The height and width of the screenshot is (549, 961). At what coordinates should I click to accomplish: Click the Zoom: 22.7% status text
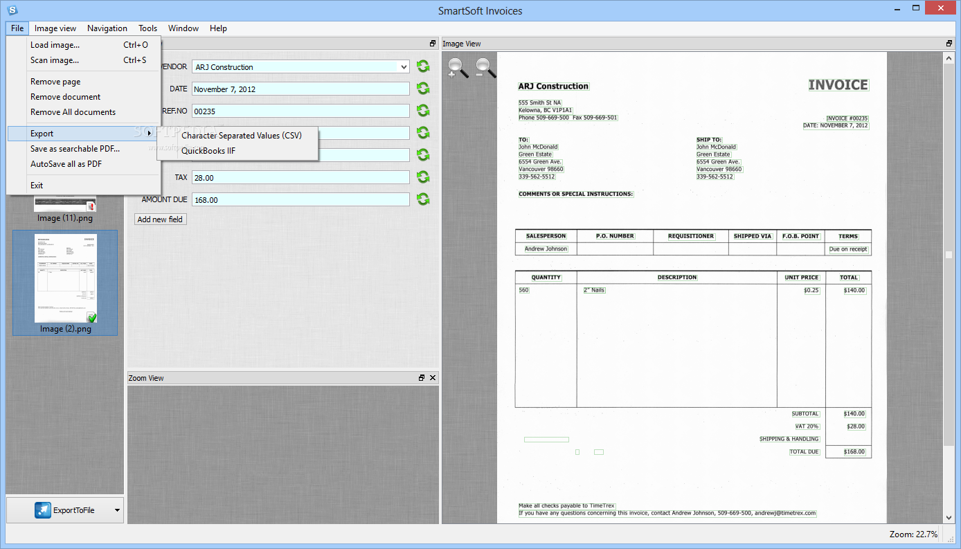913,534
